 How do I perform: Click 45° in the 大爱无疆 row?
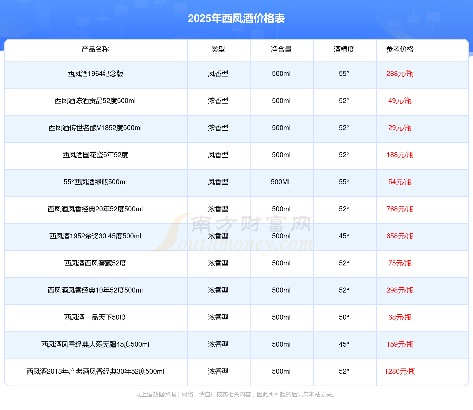[344, 344]
